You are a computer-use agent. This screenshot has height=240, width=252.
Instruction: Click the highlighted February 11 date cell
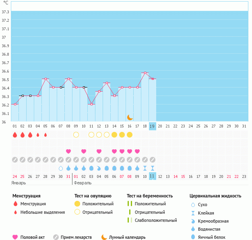152,176
